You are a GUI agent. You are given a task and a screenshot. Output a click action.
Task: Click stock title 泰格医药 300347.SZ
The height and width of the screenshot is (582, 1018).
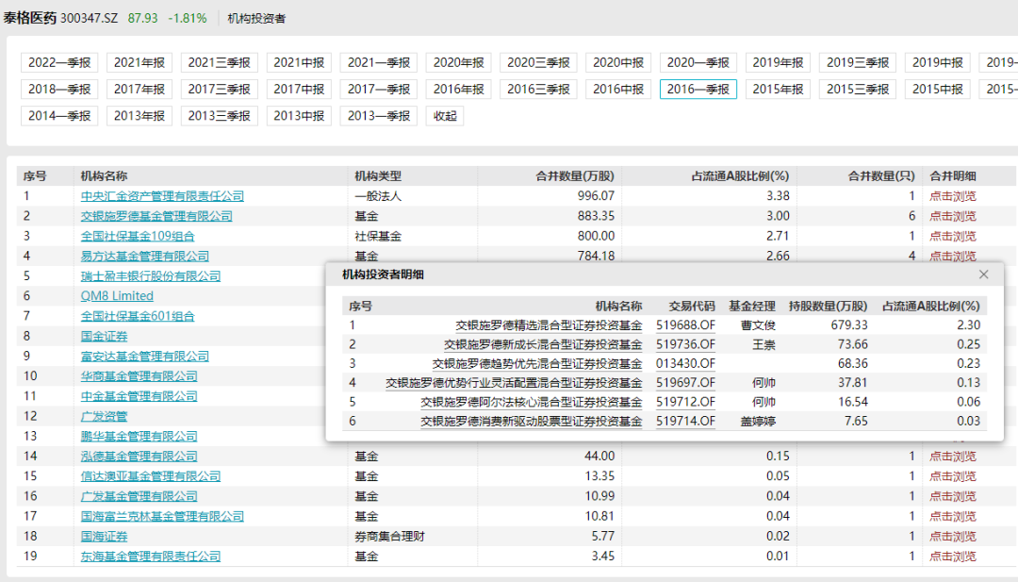tap(60, 18)
